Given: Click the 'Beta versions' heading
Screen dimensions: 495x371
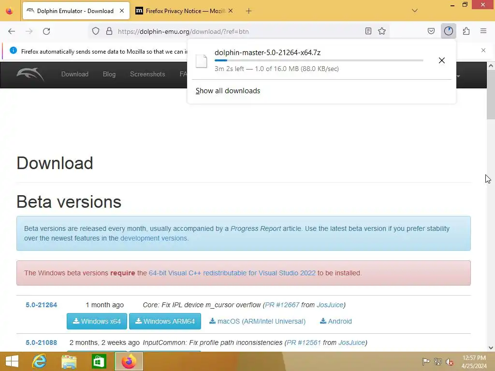Looking at the screenshot, I should (69, 201).
